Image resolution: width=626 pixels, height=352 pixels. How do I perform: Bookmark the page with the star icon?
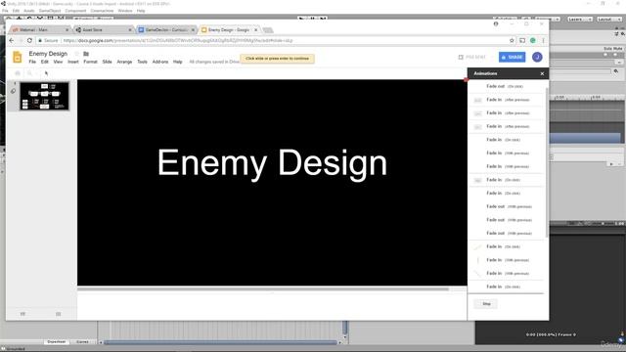coord(512,40)
